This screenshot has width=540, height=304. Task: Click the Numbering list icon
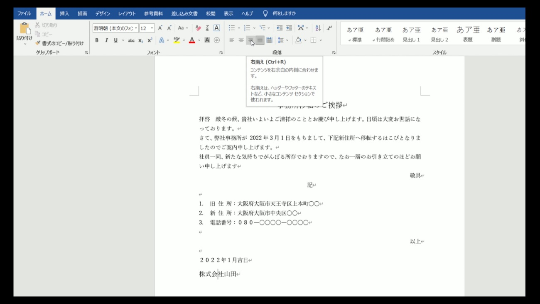(247, 28)
